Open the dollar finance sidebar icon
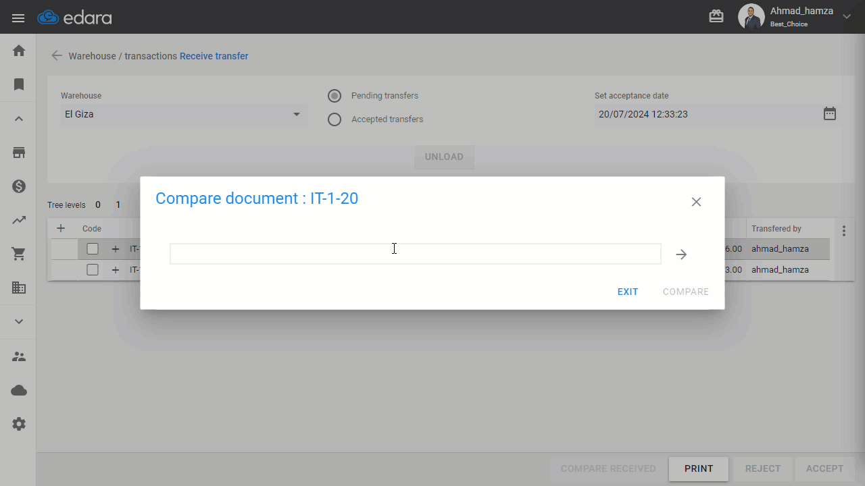Screen dimensions: 865x486 [19, 186]
